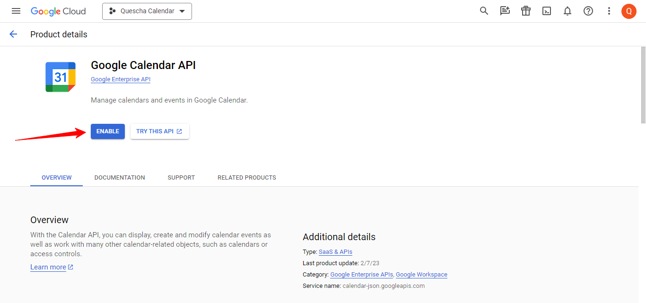Screen dimensions: 646x303
Task: Click the page's vertical scrollbar
Action: click(643, 85)
